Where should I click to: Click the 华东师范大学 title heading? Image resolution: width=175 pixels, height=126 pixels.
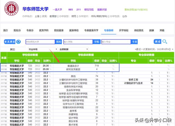point(35,9)
